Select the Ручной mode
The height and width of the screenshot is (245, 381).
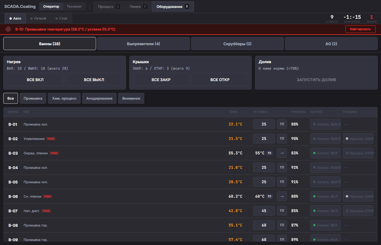38,19
